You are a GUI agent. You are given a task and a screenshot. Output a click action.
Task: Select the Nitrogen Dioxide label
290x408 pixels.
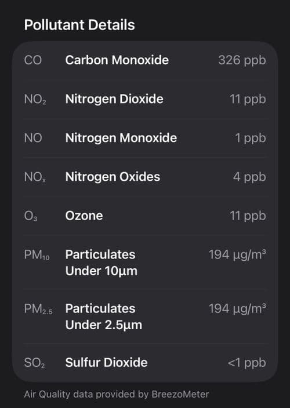[x=114, y=99]
